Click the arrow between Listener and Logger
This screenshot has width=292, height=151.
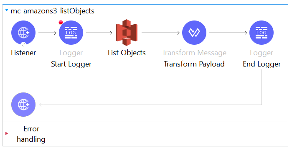pyautogui.click(x=47, y=33)
